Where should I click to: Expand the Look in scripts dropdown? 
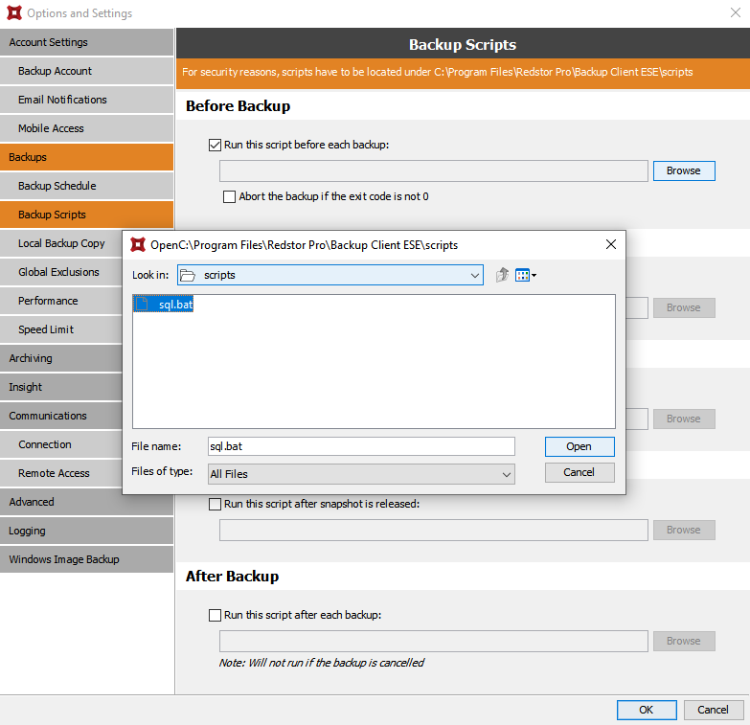(x=330, y=275)
